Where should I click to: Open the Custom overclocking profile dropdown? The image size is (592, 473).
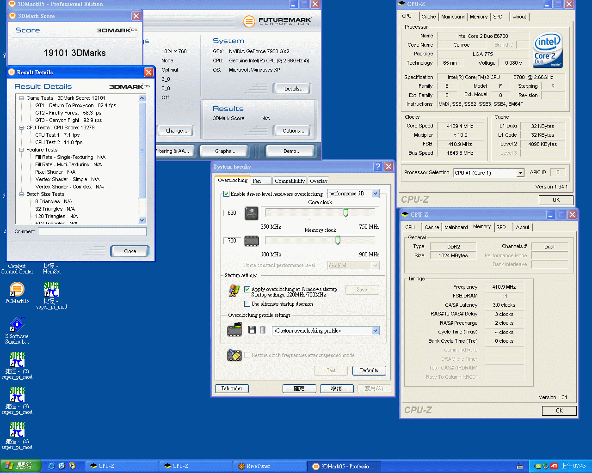click(375, 331)
